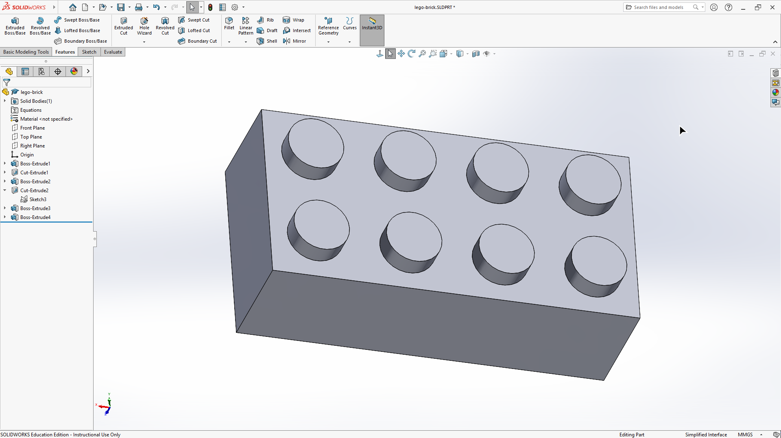Viewport: 781px width, 438px height.
Task: Select the Extruded Boss/Base tool
Action: pyautogui.click(x=15, y=26)
